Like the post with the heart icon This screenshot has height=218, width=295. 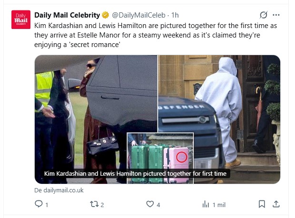[x=150, y=204]
